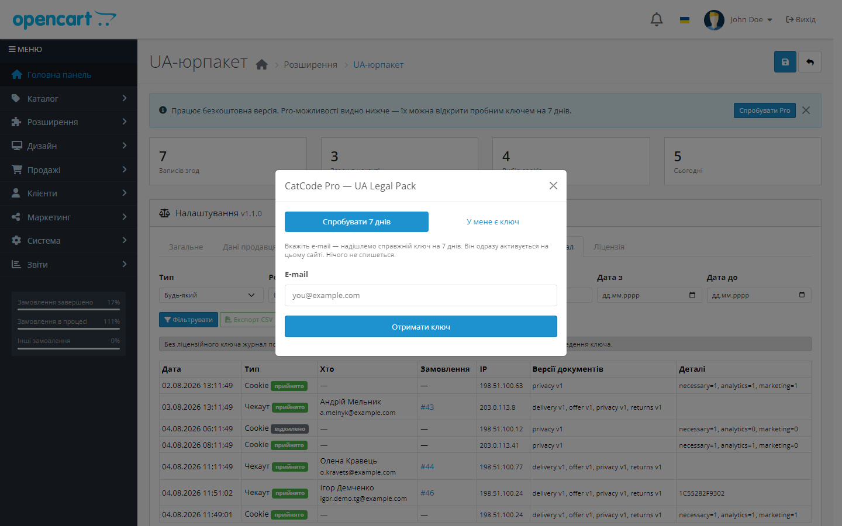The width and height of the screenshot is (842, 526).
Task: Open the Дата до calendar picker icon
Action: point(802,295)
